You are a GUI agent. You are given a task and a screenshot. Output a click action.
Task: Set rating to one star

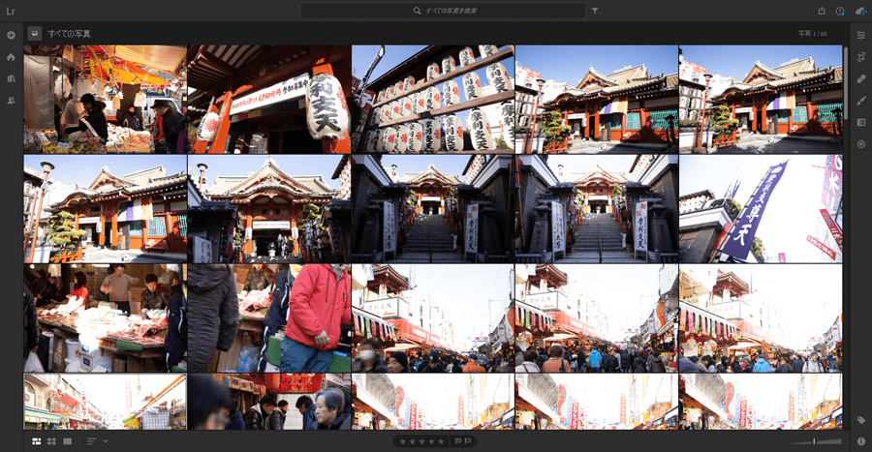pos(403,441)
